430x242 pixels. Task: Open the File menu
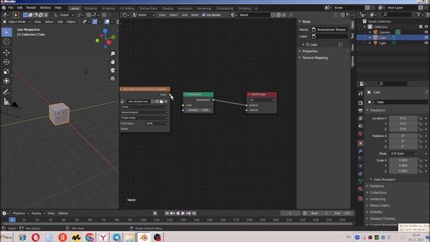(11, 7)
